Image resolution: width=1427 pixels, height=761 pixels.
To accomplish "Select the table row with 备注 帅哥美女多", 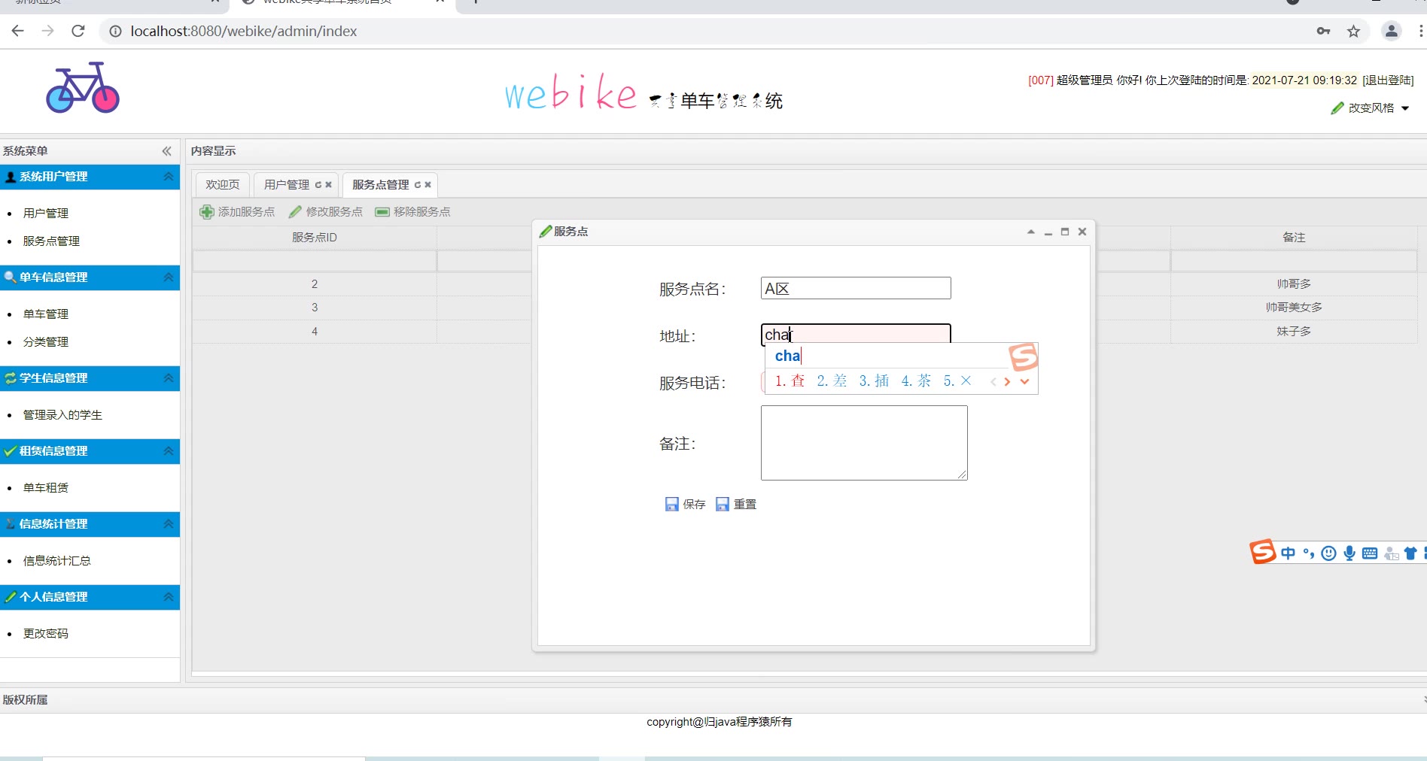I will tap(805, 308).
